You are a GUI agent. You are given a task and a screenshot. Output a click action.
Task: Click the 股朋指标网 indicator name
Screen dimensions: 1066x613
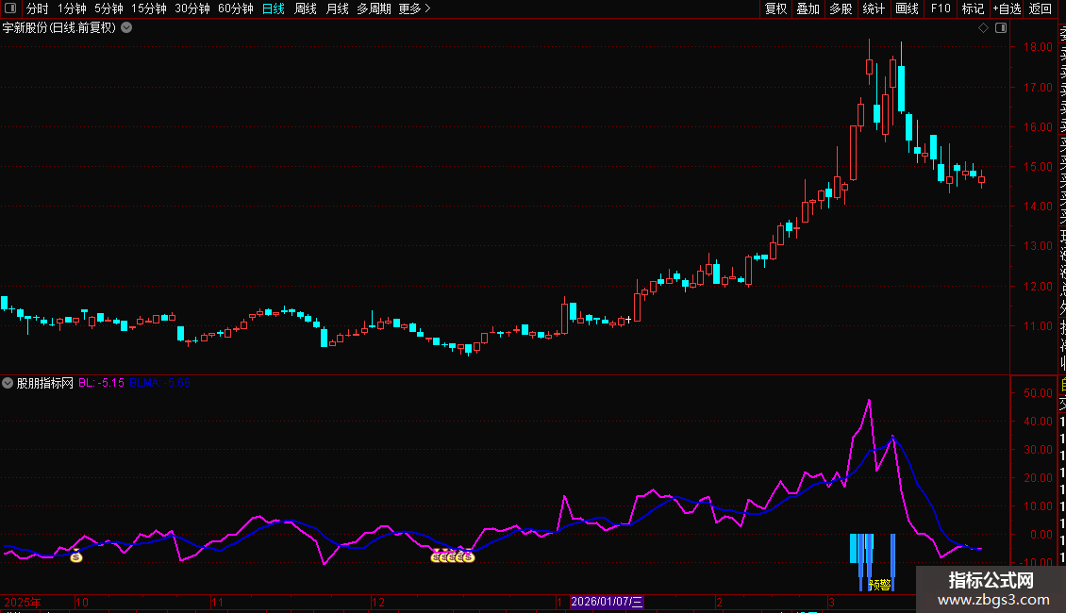(45, 383)
